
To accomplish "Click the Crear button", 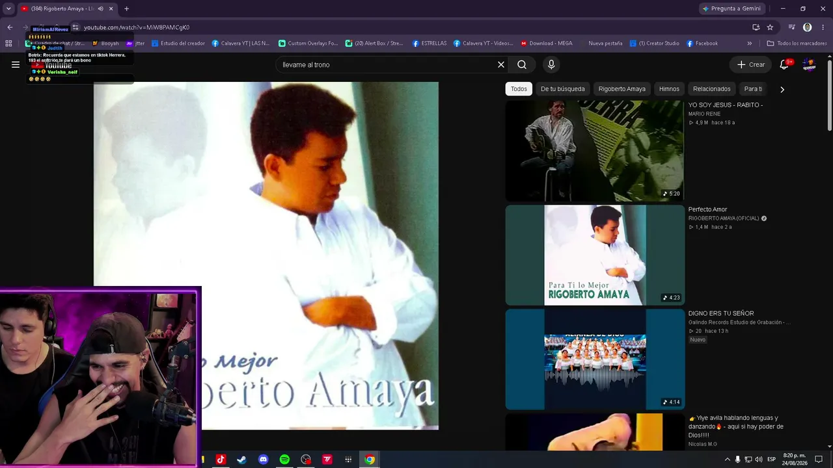I will (x=751, y=64).
